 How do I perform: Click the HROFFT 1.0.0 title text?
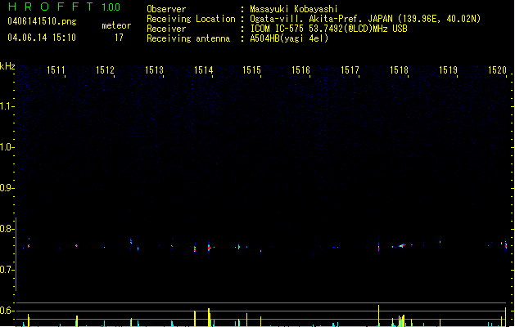(64, 7)
